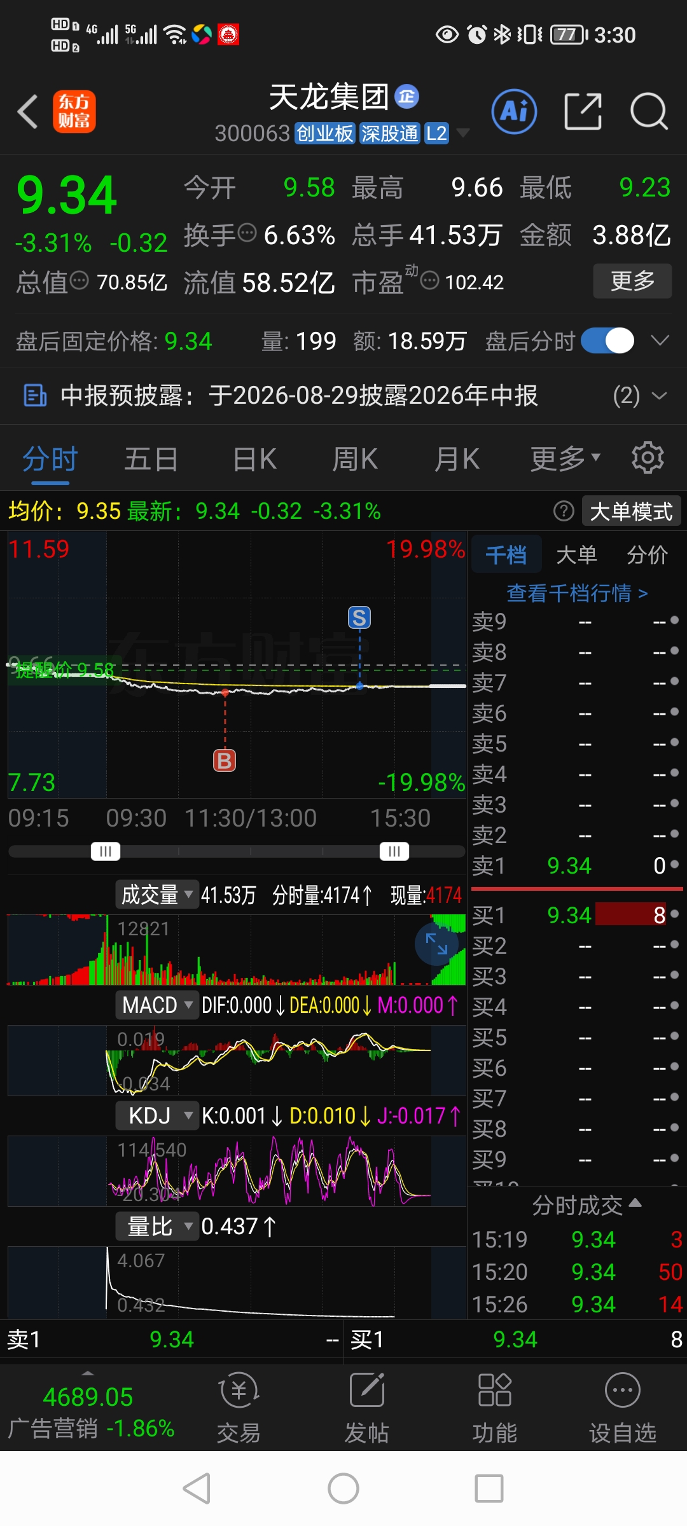This screenshot has width=687, height=1526.
Task: Grab the right time-range slider handle
Action: tap(394, 851)
